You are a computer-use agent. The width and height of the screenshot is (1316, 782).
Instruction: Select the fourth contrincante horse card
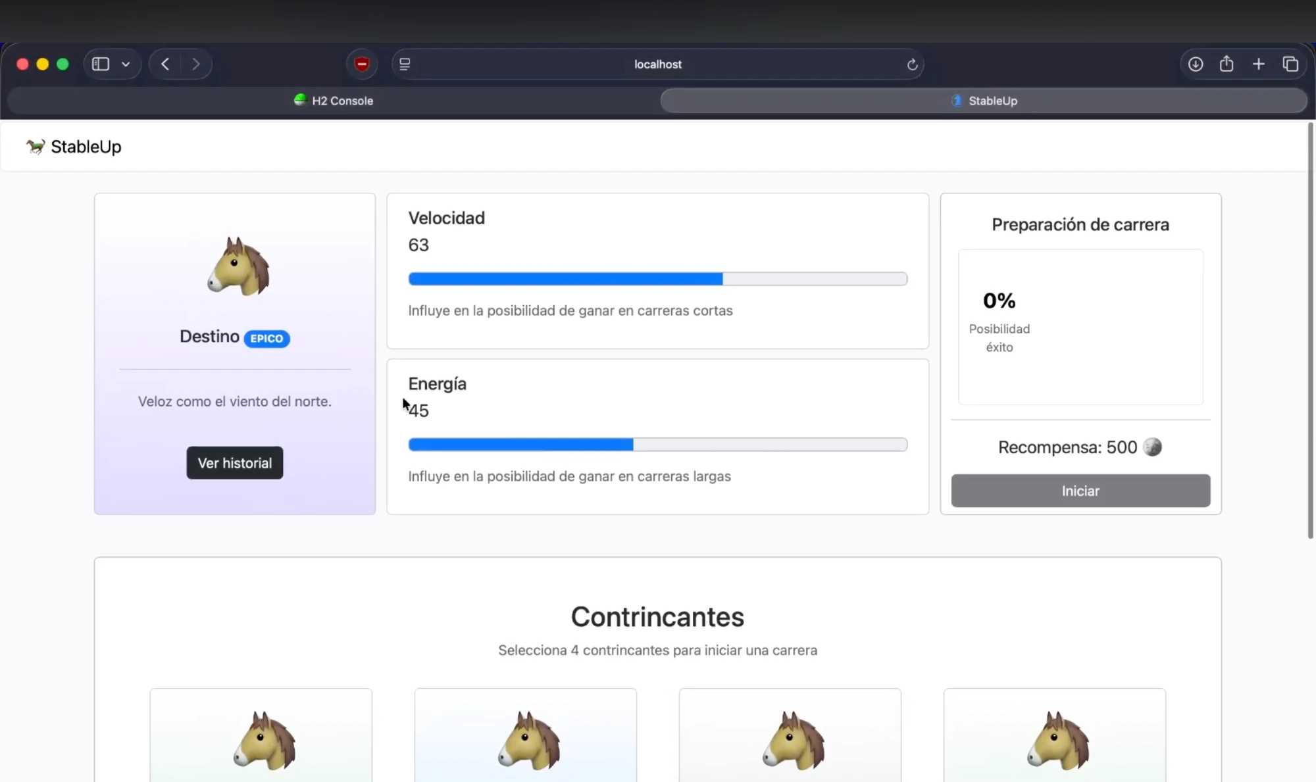tap(1055, 735)
